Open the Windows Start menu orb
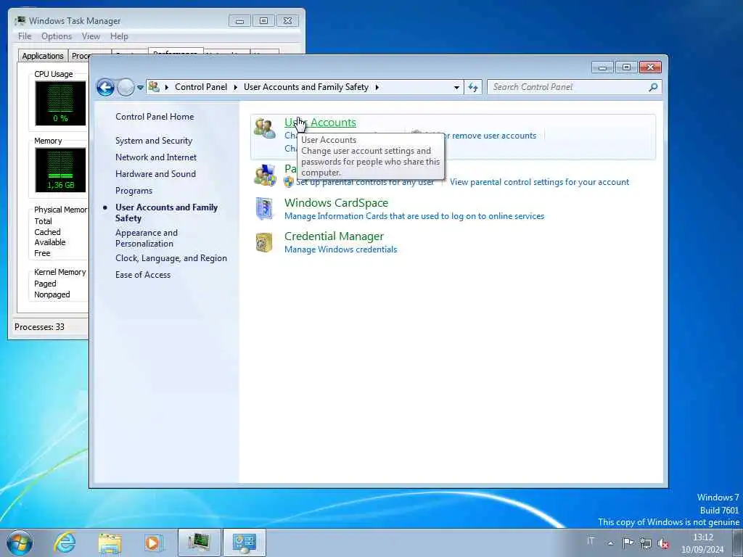Screen dimensions: 743x557 20,542
